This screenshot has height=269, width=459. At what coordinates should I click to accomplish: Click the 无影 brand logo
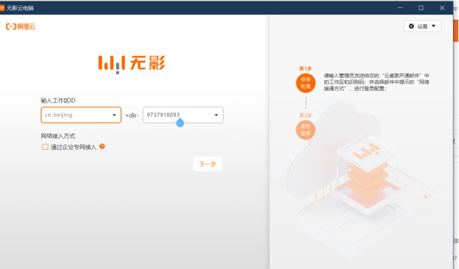[132, 64]
